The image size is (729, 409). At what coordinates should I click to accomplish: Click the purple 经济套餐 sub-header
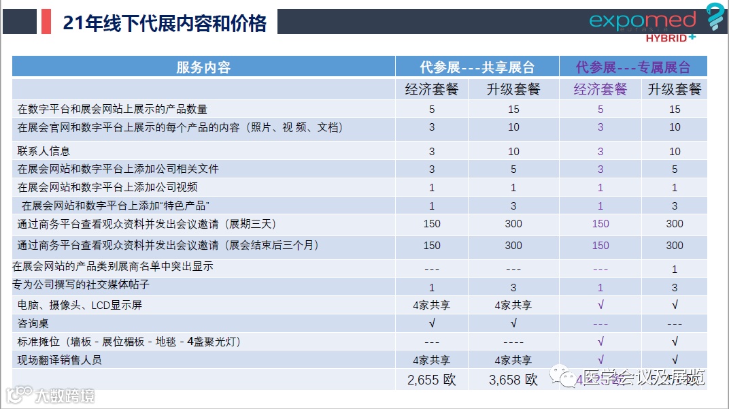tap(600, 89)
